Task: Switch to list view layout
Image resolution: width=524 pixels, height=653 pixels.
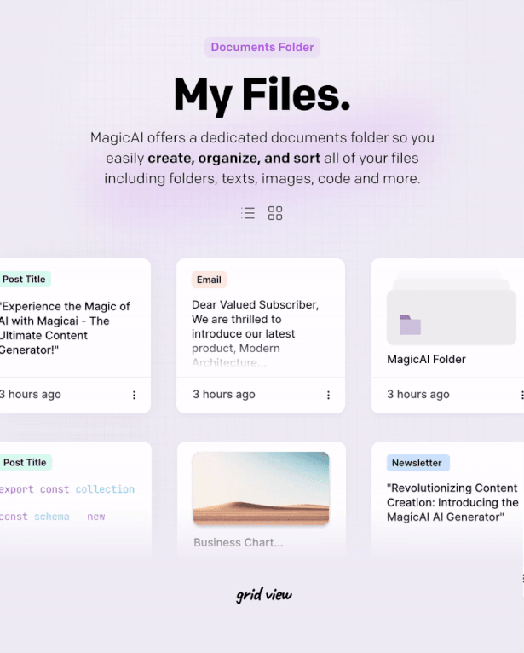Action: click(248, 213)
